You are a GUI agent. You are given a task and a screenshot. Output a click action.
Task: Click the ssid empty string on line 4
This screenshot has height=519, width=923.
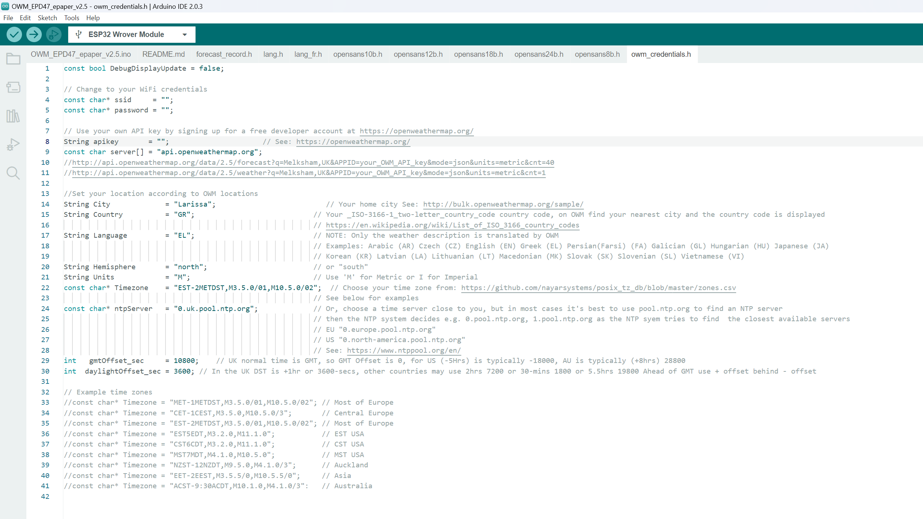click(166, 100)
